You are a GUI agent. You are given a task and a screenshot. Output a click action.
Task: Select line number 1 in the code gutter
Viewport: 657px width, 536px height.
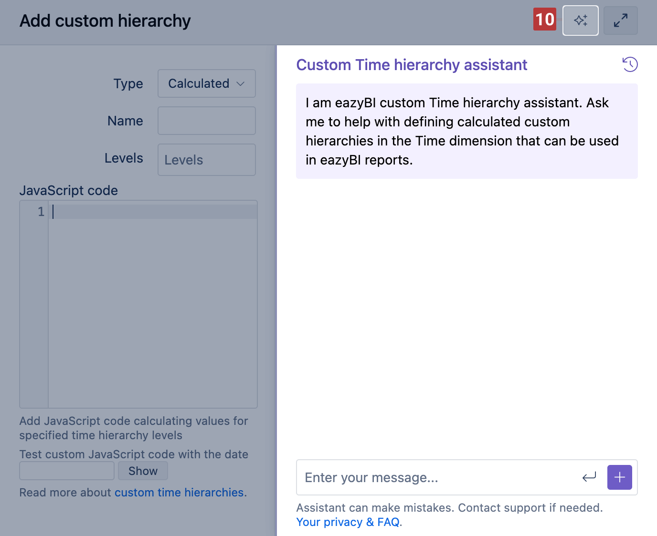pyautogui.click(x=41, y=212)
